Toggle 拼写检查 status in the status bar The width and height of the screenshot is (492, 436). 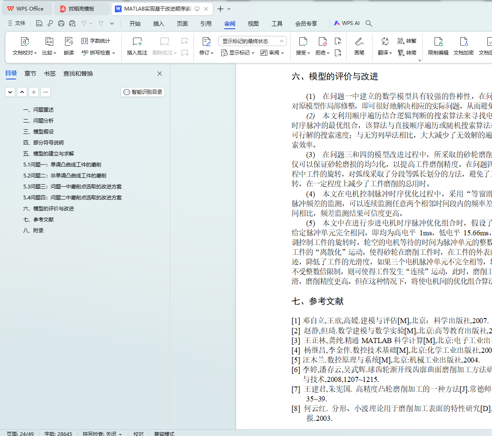click(102, 433)
